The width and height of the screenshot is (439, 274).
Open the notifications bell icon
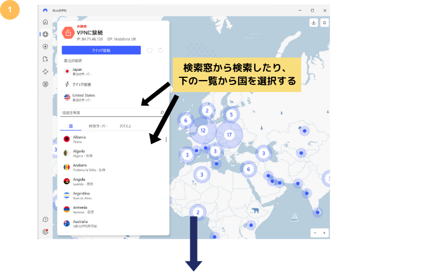tap(324, 22)
